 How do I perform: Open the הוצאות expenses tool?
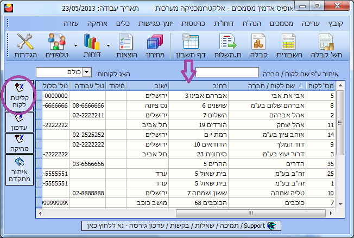[127, 45]
